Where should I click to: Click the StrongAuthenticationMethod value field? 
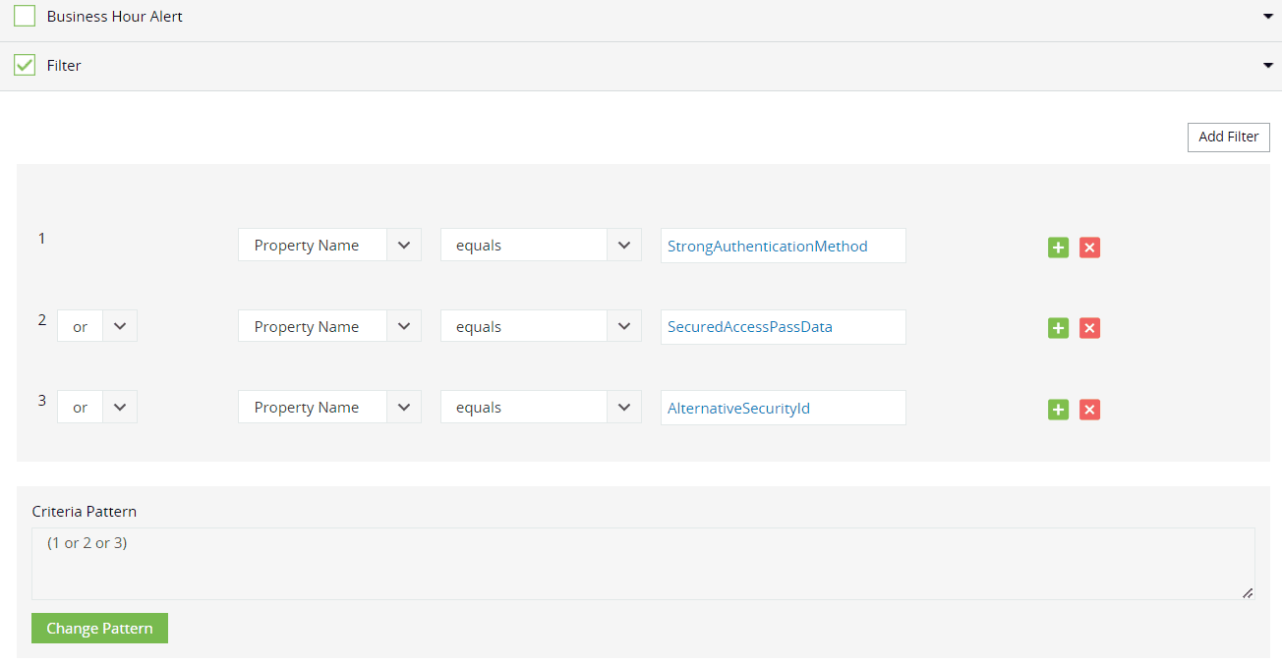(x=783, y=246)
